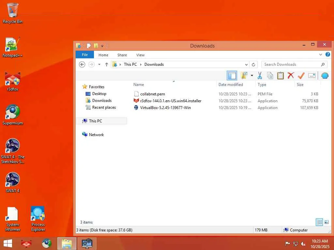Click This PC in the address bar
This screenshot has height=250, width=334.
tap(130, 64)
